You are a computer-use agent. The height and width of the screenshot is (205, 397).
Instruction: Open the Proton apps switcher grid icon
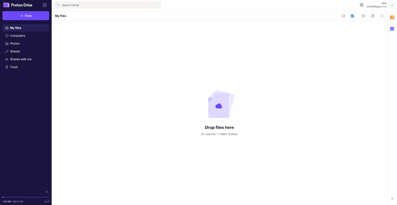[45, 5]
